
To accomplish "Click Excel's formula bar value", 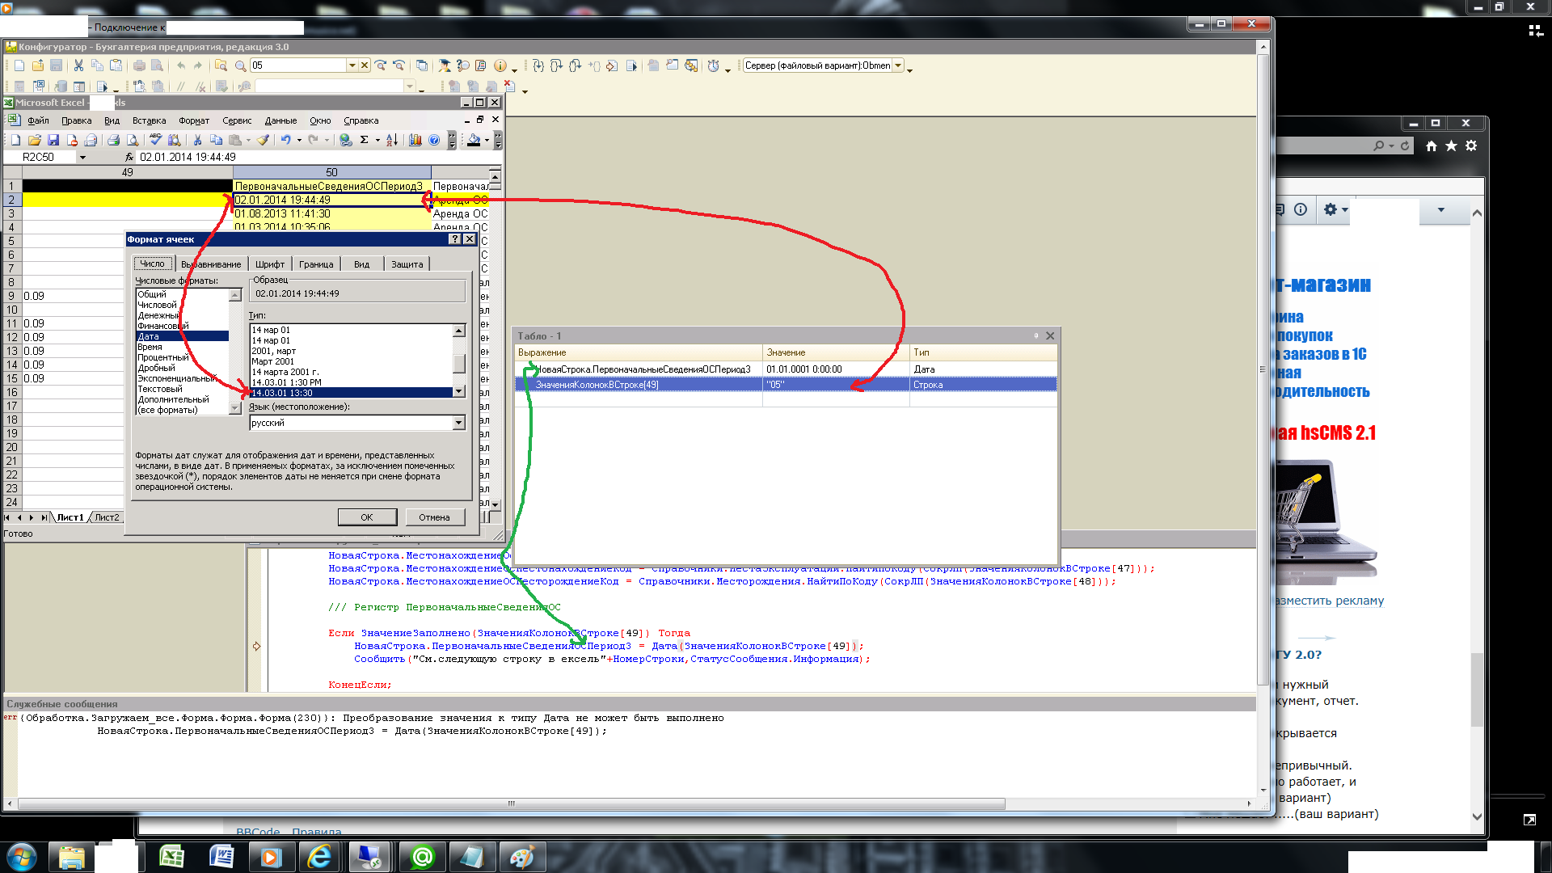I will 188,158.
